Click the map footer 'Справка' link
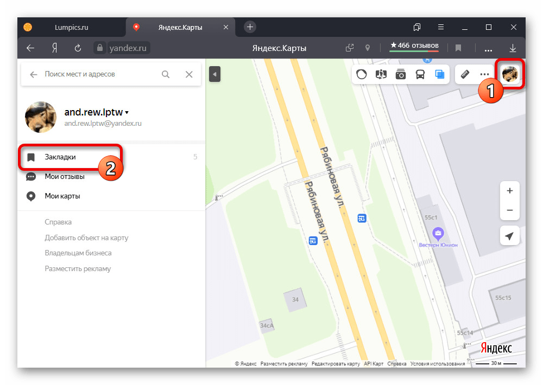 tap(397, 363)
